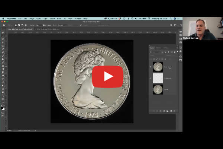This screenshot has height=149, width=223.
Task: Create a new adjustment layer icon
Action: [164, 111]
